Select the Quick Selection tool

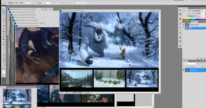(4, 17)
